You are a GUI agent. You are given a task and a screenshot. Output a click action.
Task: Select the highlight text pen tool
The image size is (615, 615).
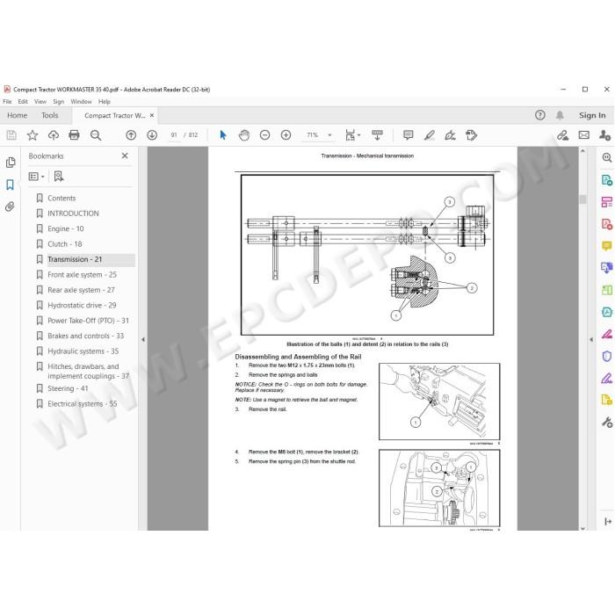(x=430, y=135)
